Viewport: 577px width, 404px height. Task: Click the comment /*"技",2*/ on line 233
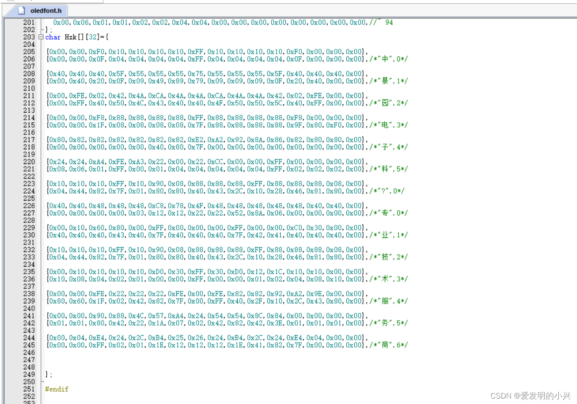click(389, 257)
